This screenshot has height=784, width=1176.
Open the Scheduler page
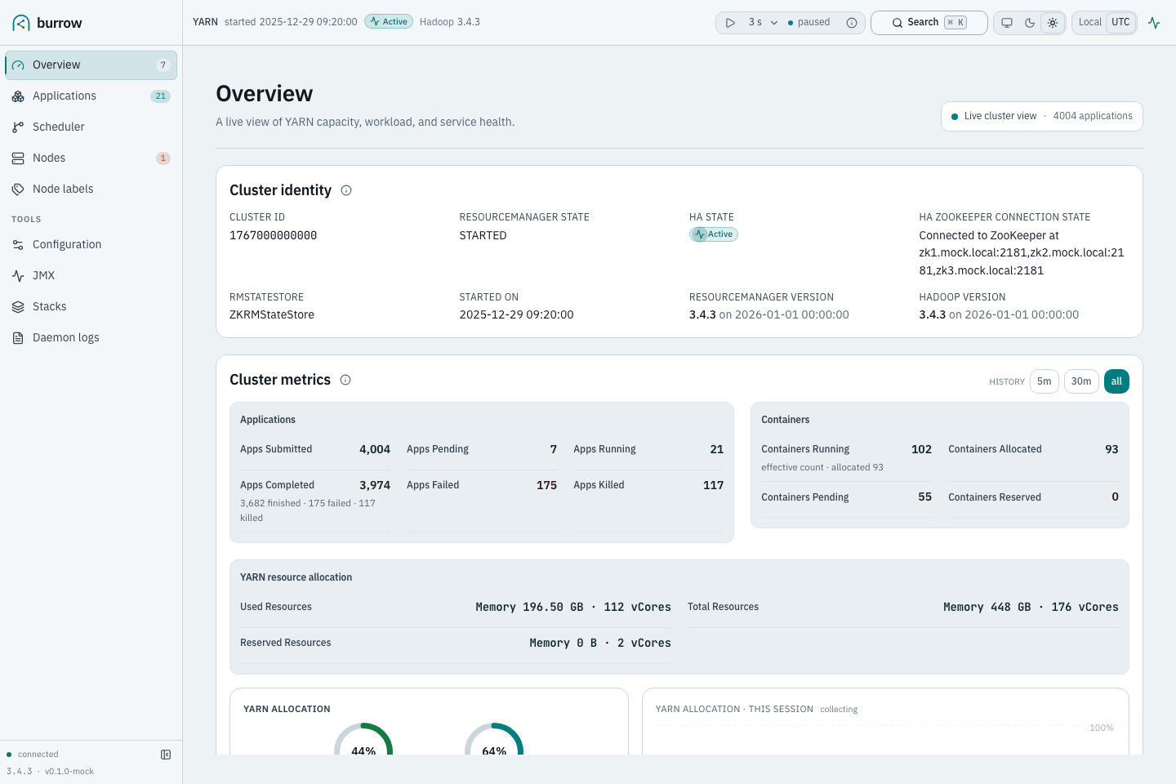(x=91, y=127)
